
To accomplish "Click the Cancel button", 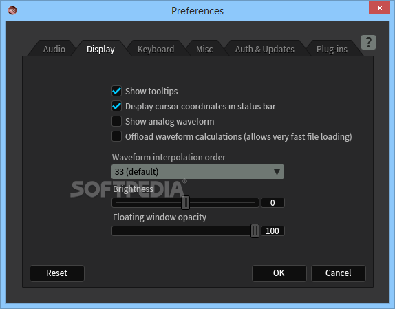I will point(339,273).
